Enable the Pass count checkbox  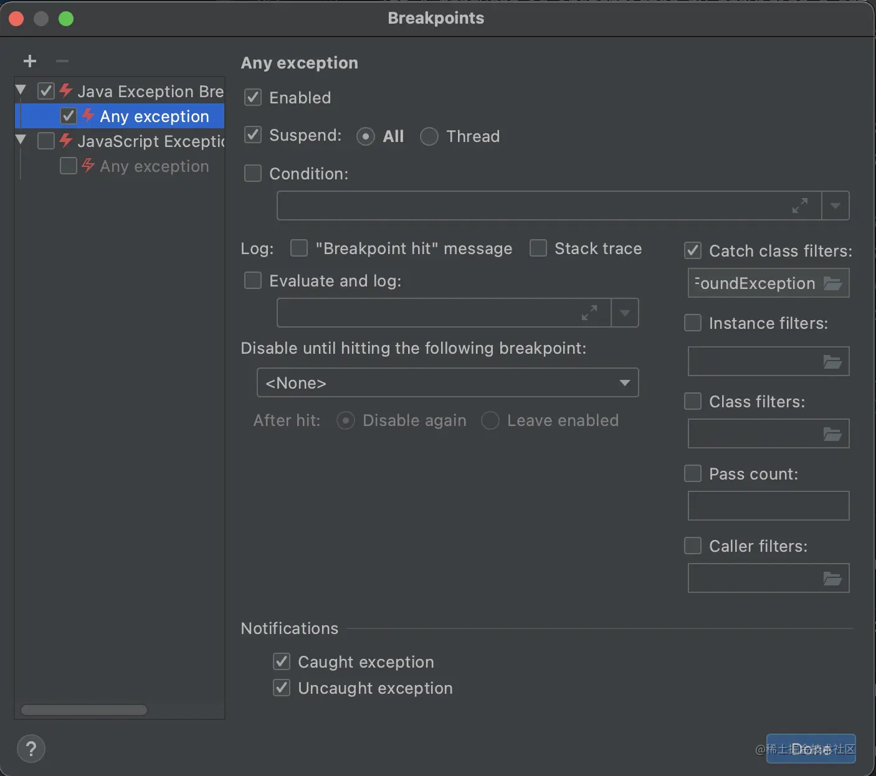click(693, 473)
